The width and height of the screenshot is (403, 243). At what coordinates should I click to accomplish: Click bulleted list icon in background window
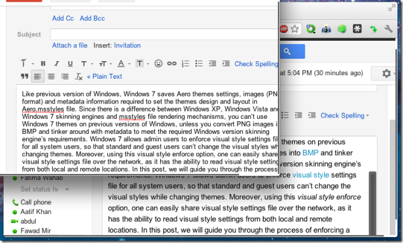[285, 115]
